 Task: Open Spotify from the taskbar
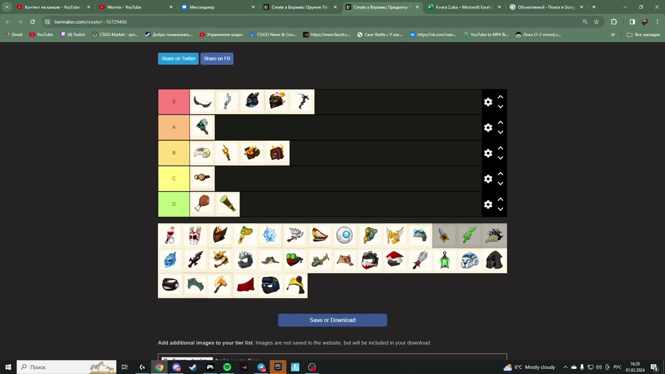pos(227,367)
